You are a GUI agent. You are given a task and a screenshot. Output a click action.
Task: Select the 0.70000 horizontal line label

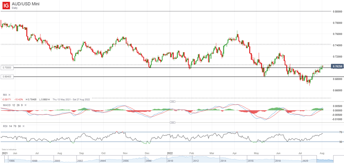click(x=7, y=68)
